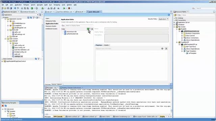Click the Paste toolbar icon
Viewport: 216px width, 121px height.
click(28, 8)
